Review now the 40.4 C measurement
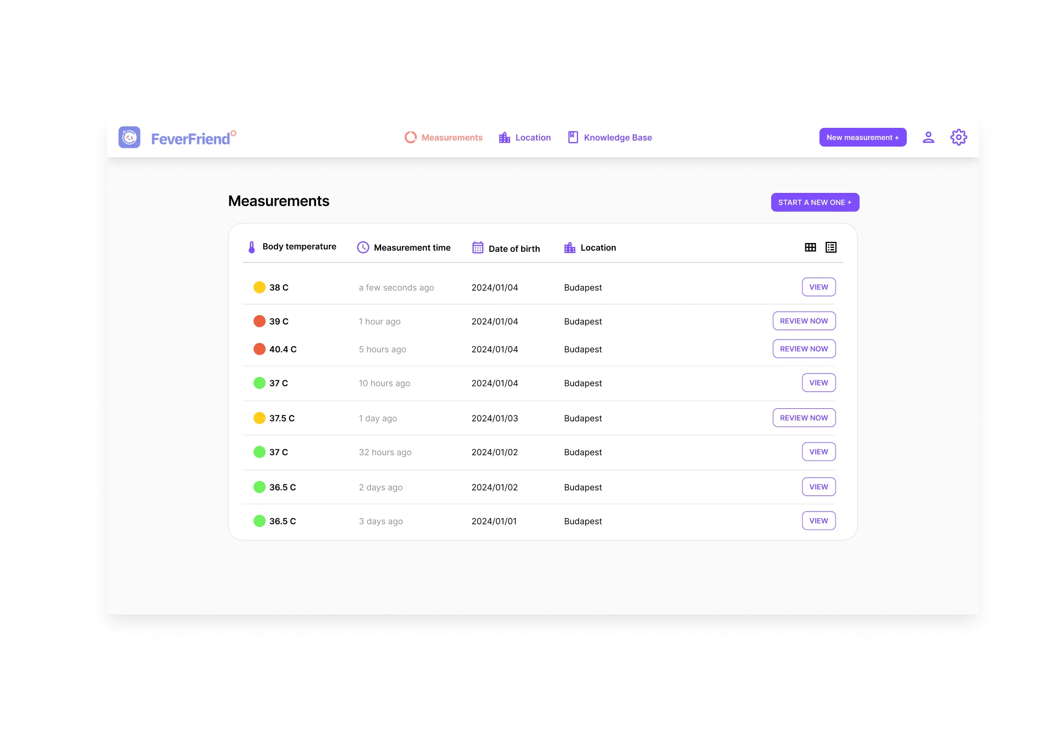This screenshot has height=744, width=1059. (804, 349)
